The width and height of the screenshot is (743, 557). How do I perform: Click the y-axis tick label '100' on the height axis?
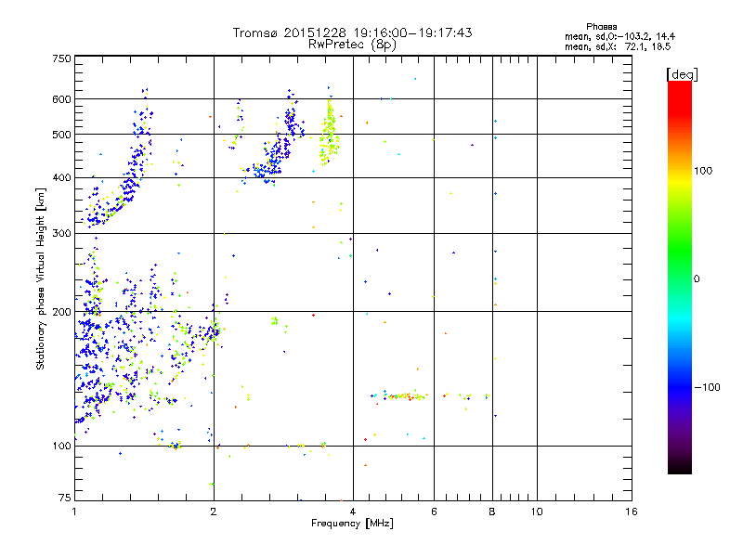tap(61, 446)
